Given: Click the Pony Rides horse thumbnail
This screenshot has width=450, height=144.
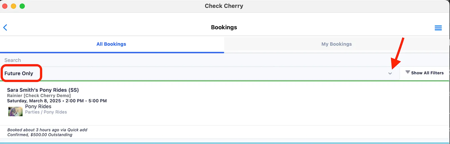Looking at the screenshot, I should [15, 111].
